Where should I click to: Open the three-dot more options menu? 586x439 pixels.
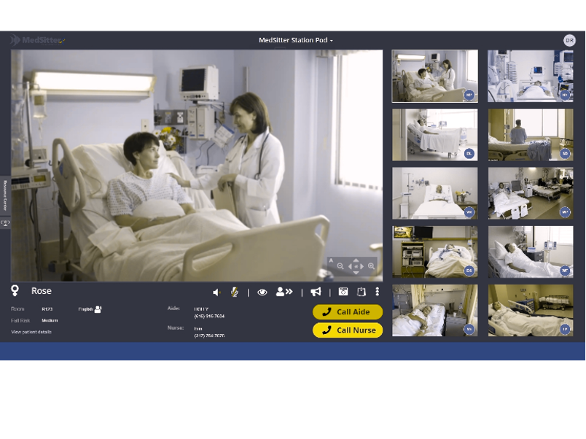click(377, 292)
